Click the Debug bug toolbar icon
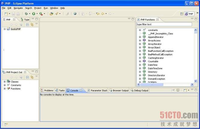This screenshot has width=200, height=129. [x=26, y=14]
